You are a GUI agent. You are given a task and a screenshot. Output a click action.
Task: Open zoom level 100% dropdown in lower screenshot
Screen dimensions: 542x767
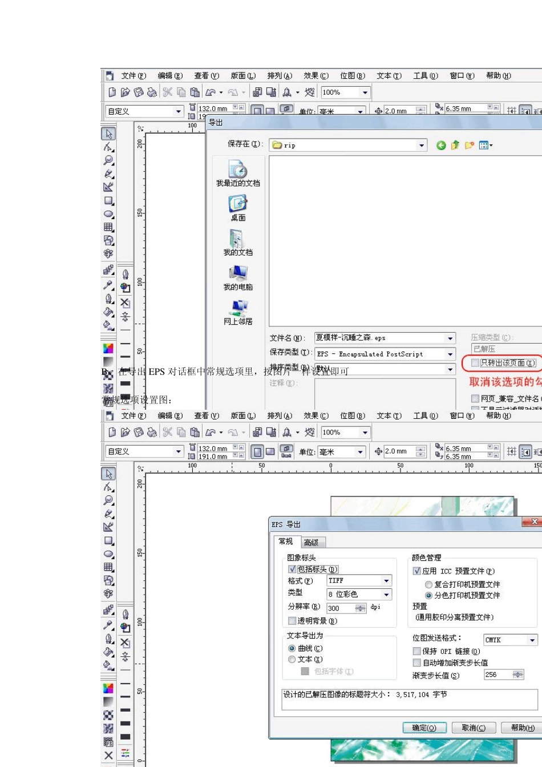[x=365, y=433]
